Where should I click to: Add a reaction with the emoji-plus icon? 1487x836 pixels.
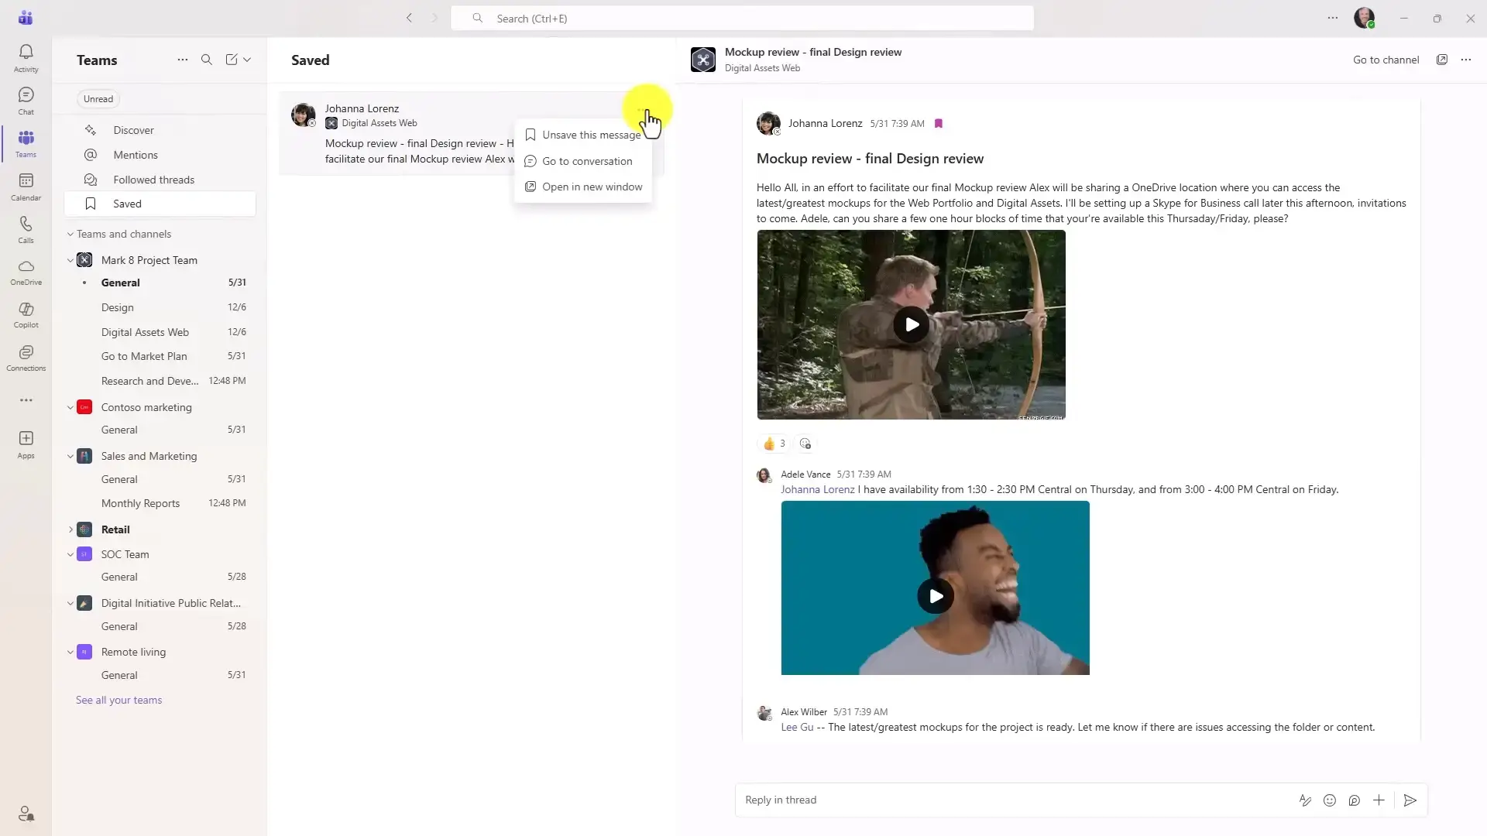pos(805,444)
